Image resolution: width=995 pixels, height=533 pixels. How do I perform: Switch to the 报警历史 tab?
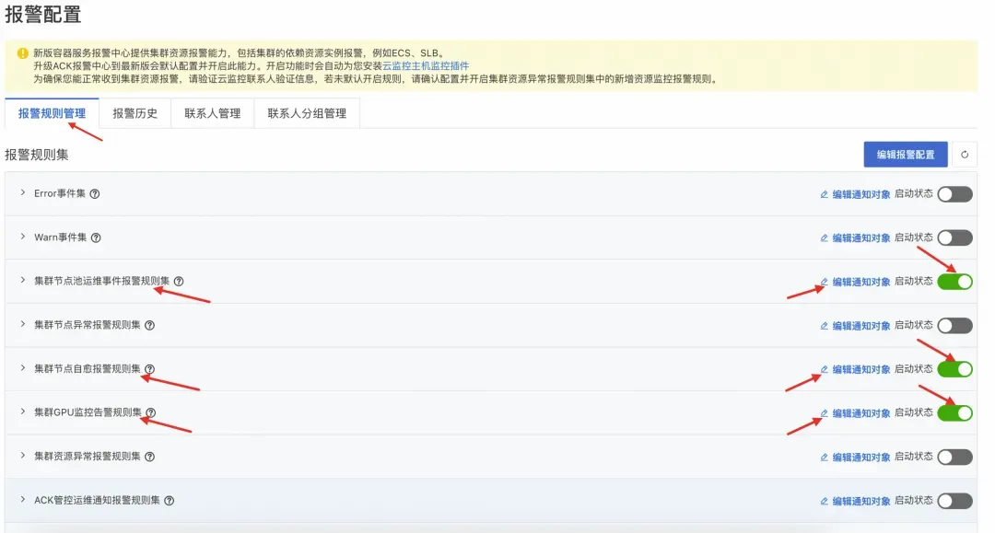(135, 113)
